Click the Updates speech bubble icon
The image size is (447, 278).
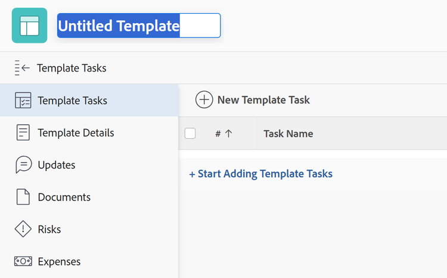[x=23, y=165]
